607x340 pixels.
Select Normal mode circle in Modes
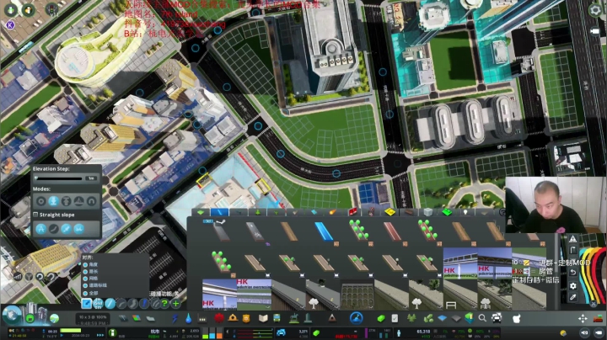tap(40, 201)
